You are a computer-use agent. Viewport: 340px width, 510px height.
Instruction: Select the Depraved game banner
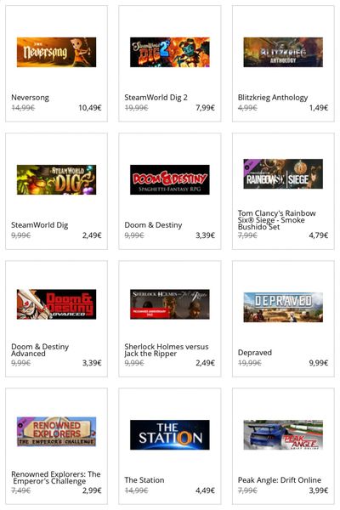283,307
